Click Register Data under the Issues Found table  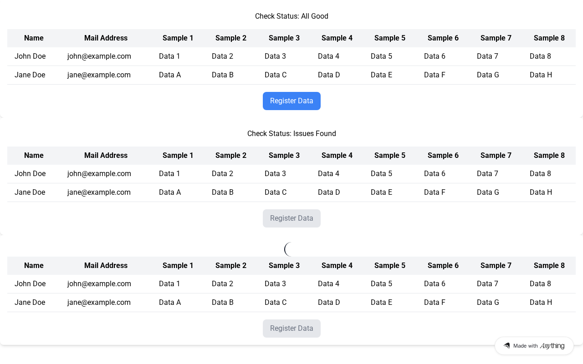pos(291,218)
